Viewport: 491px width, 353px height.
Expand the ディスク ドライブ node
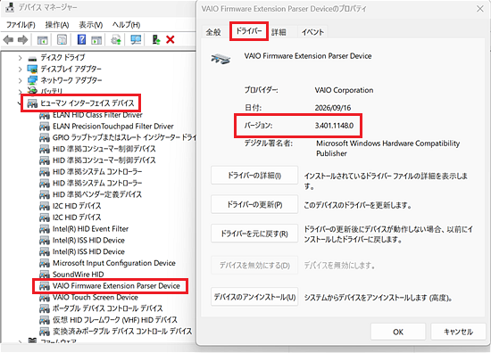tap(20, 58)
